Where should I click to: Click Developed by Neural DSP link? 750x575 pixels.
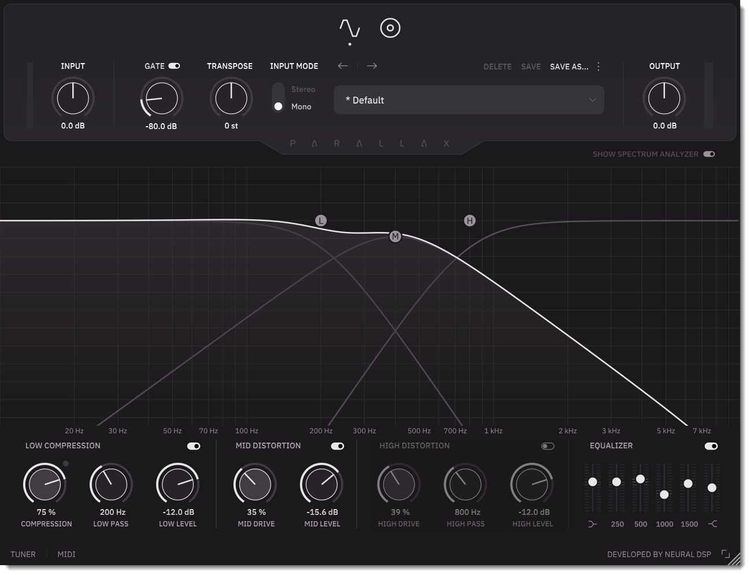[x=659, y=554]
